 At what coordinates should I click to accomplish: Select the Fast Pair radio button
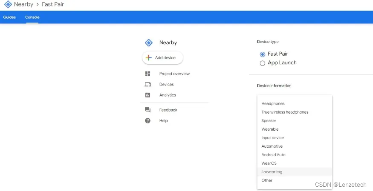[x=263, y=54]
